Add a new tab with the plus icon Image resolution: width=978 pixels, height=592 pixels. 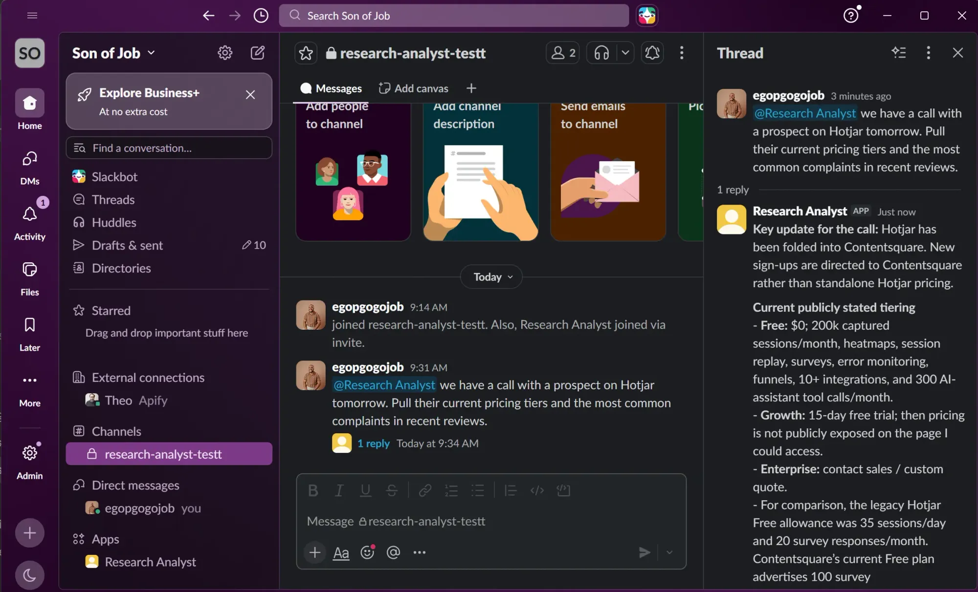click(x=471, y=88)
